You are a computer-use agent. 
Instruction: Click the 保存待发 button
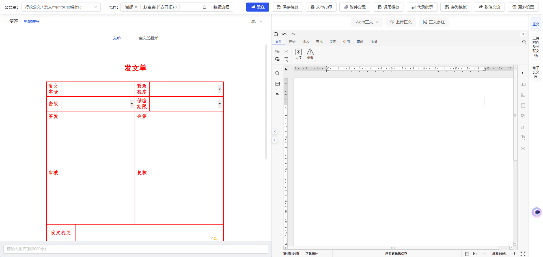coord(287,7)
